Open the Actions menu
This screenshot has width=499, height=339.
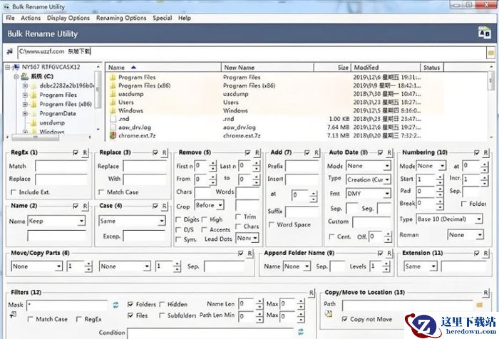[x=31, y=18]
